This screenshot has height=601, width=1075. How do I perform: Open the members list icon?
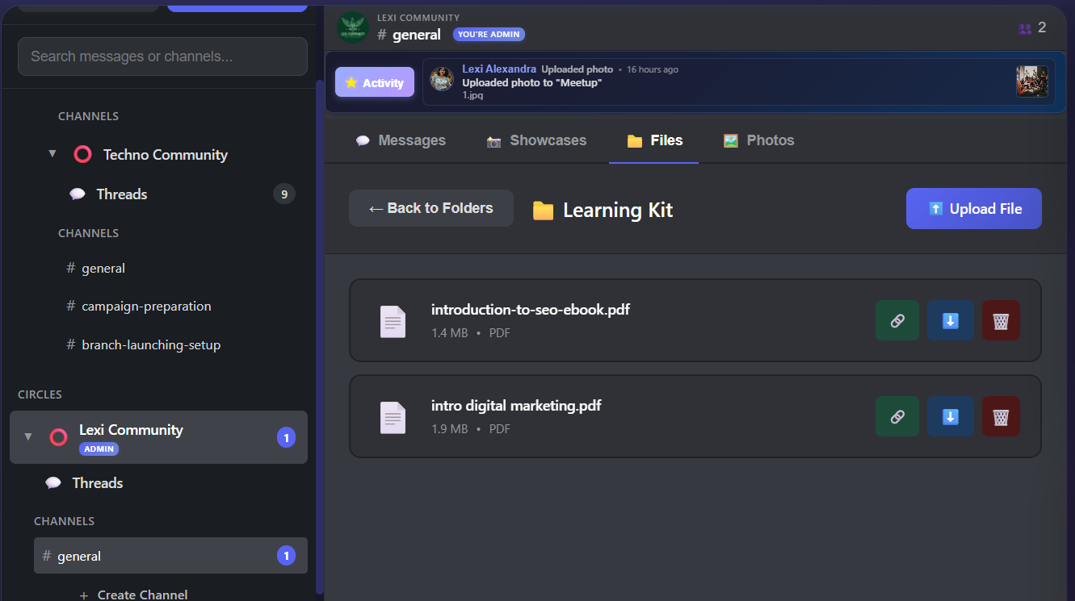coord(1024,27)
